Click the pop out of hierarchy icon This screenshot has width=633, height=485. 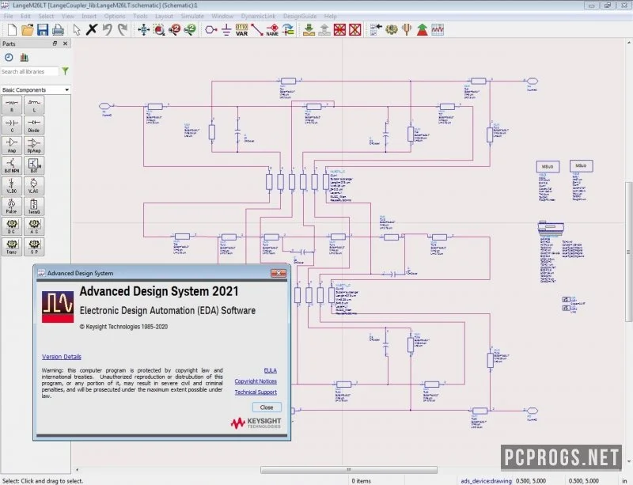click(x=324, y=29)
